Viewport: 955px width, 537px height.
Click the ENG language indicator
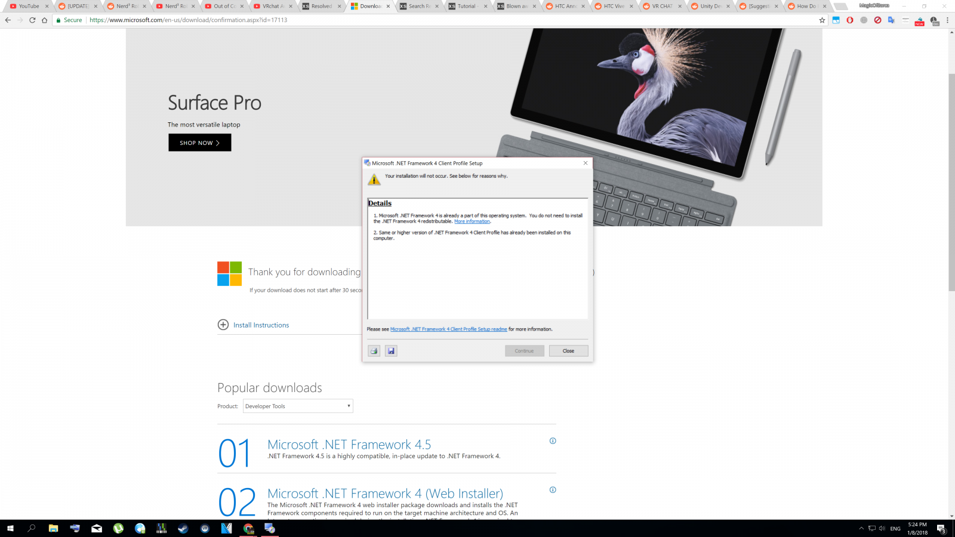pos(895,529)
